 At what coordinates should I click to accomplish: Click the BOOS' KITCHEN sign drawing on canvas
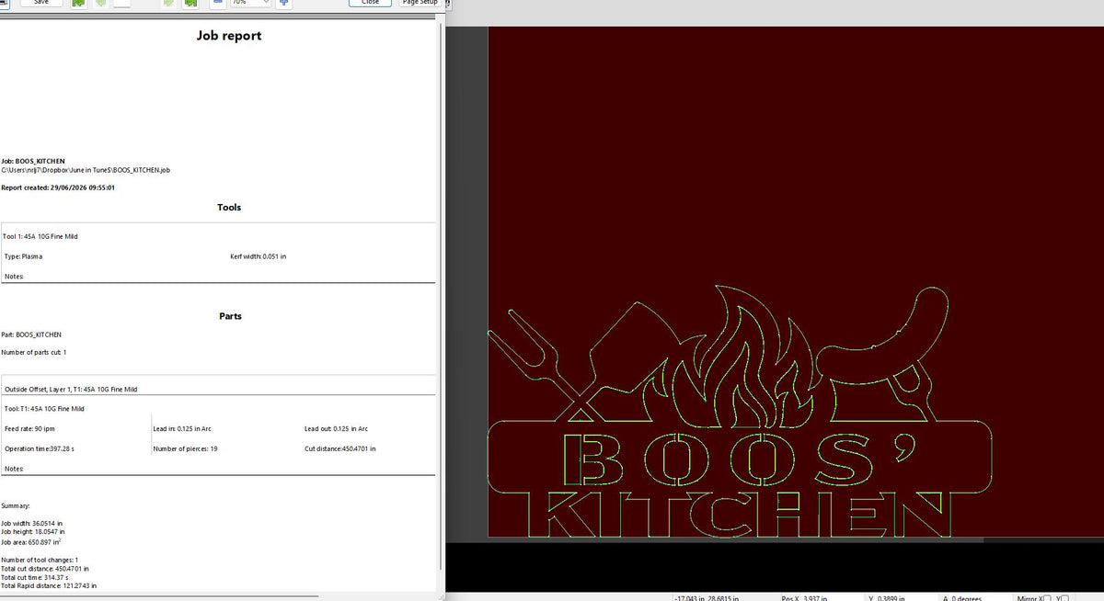(x=739, y=410)
